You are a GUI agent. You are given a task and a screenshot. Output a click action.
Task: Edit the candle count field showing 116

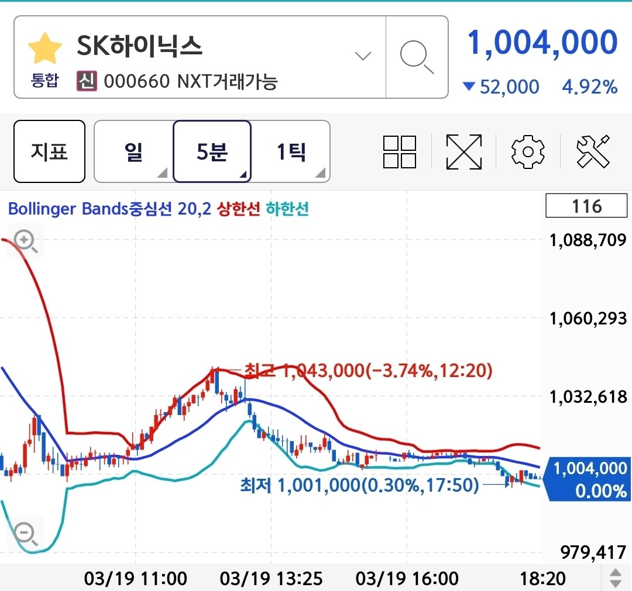(586, 206)
